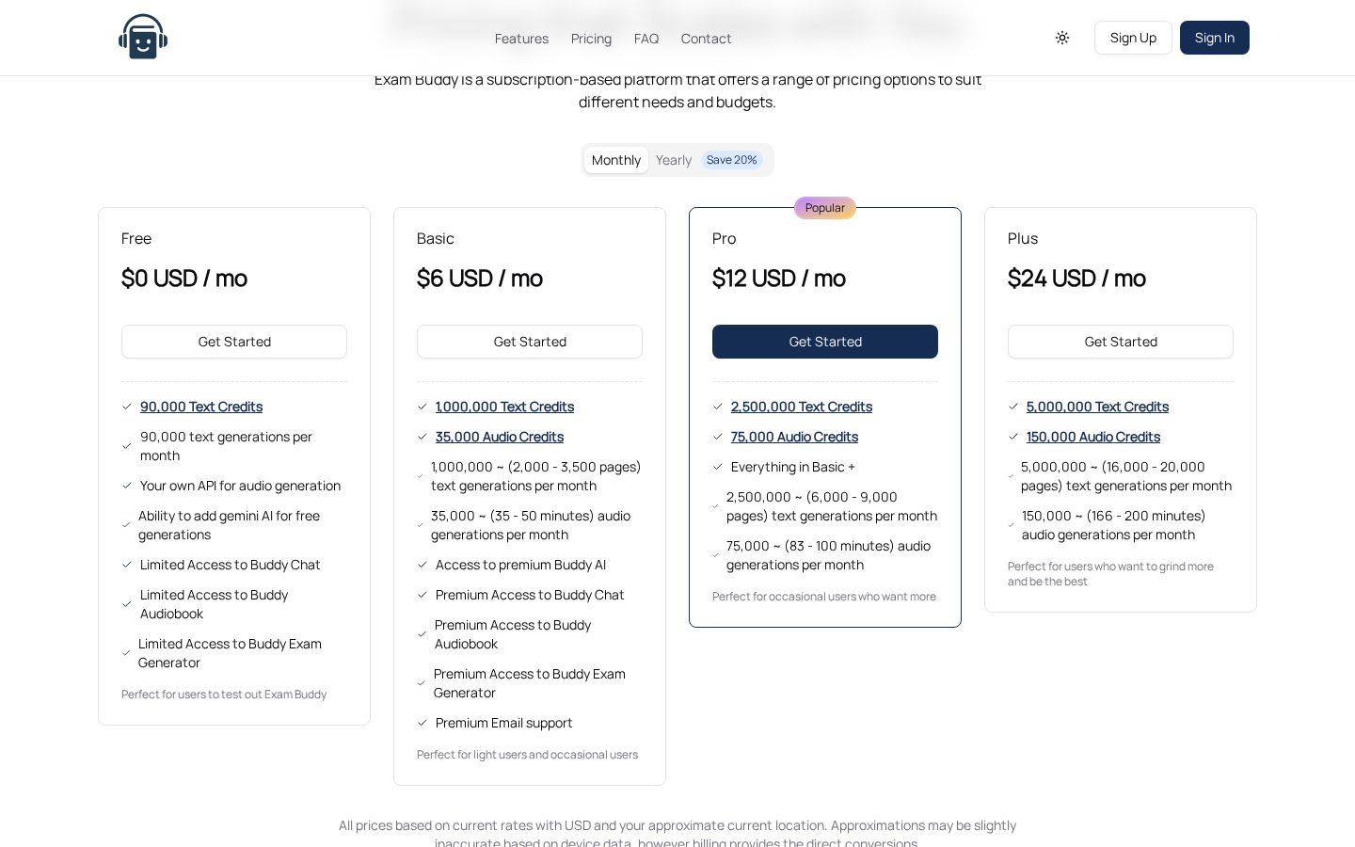Open the 5,000,000 Text Credits link
1355x847 pixels.
pos(1097,407)
